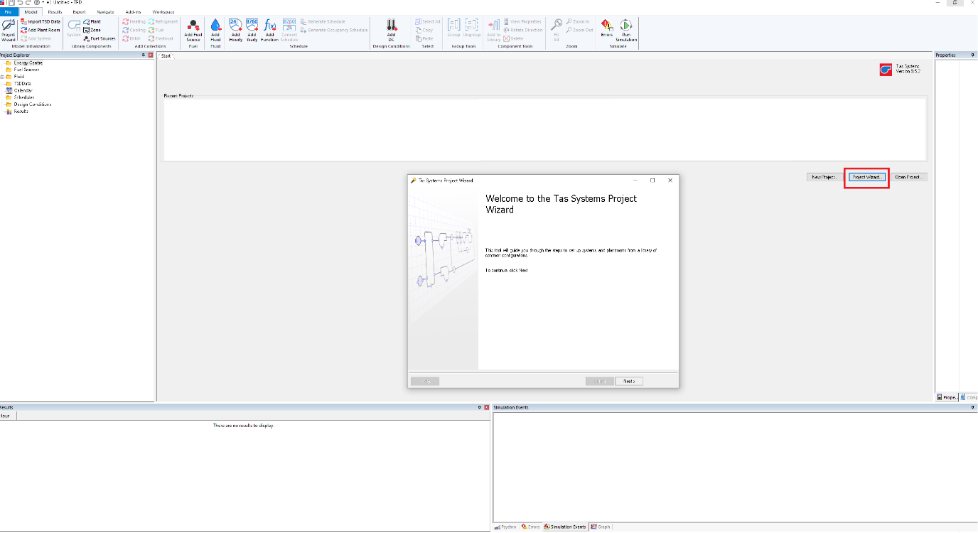Image resolution: width=978 pixels, height=533 pixels.
Task: Click the Save icon in title bar
Action: [11, 3]
